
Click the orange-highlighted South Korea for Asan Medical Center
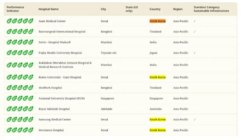click(157, 21)
